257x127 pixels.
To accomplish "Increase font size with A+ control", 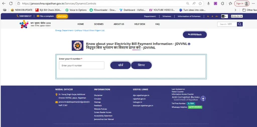I will tap(217, 16).
